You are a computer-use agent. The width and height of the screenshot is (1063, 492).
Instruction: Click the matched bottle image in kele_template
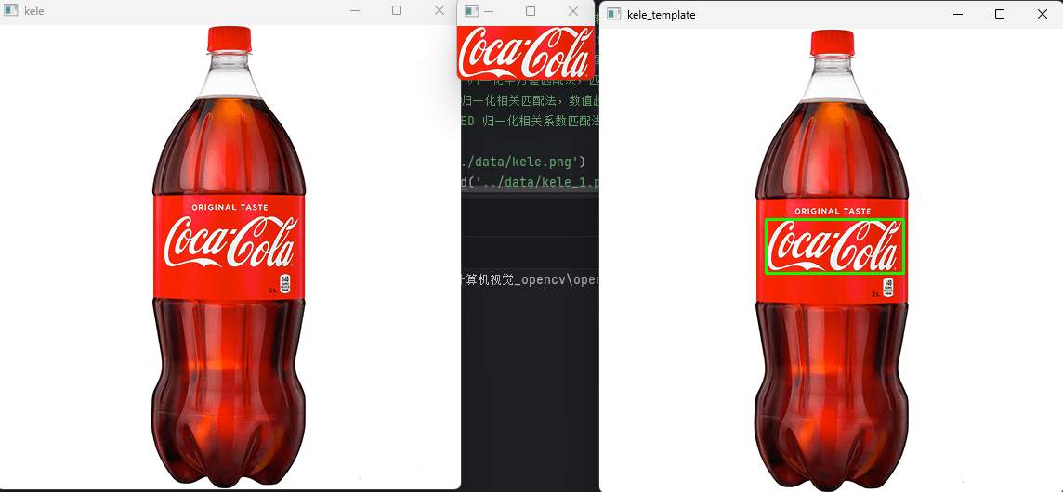point(832,260)
